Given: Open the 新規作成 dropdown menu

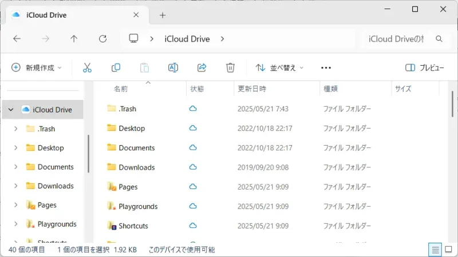Looking at the screenshot, I should tap(37, 67).
